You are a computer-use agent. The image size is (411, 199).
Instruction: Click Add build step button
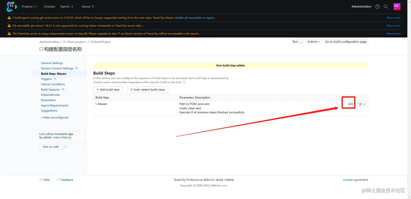click(108, 89)
